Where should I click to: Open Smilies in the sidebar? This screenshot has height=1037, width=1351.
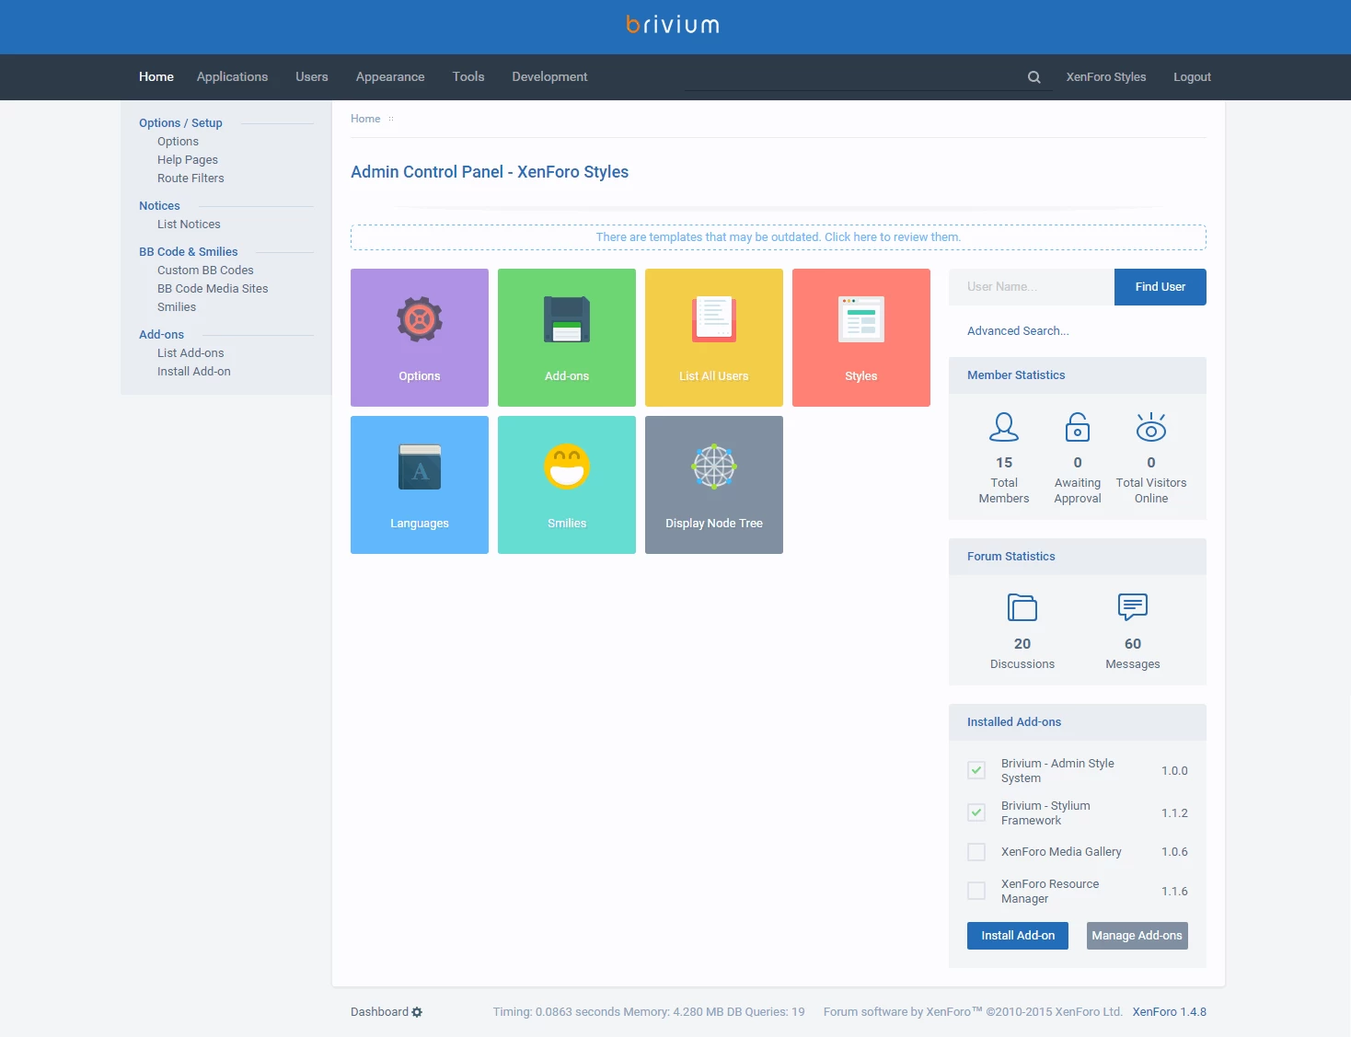coord(177,307)
